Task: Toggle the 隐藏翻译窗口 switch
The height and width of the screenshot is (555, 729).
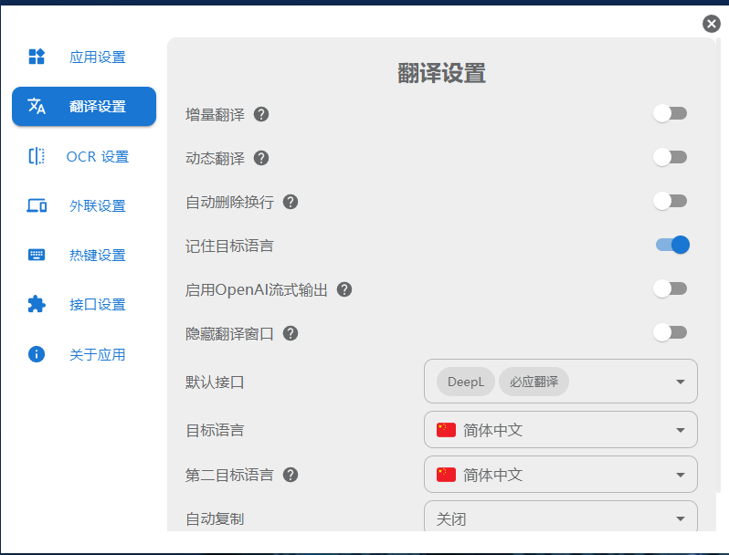Action: coord(670,332)
